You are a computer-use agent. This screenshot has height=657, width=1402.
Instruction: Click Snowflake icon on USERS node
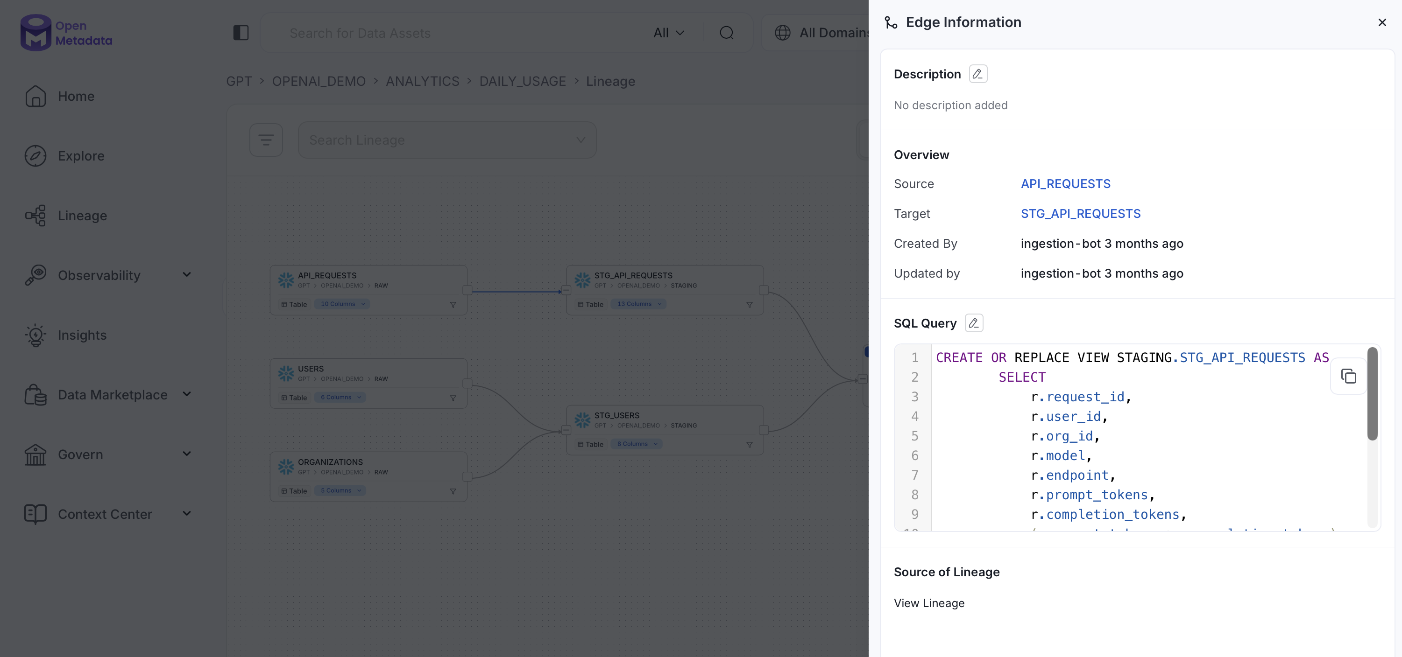[286, 373]
